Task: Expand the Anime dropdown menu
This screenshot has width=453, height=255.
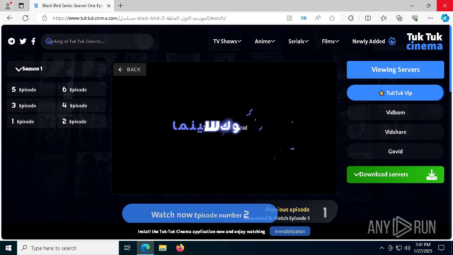Action: (265, 41)
